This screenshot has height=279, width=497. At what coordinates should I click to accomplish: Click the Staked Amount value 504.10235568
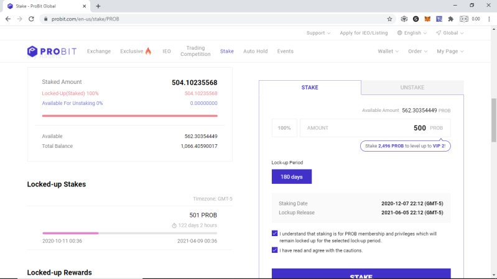click(x=195, y=83)
